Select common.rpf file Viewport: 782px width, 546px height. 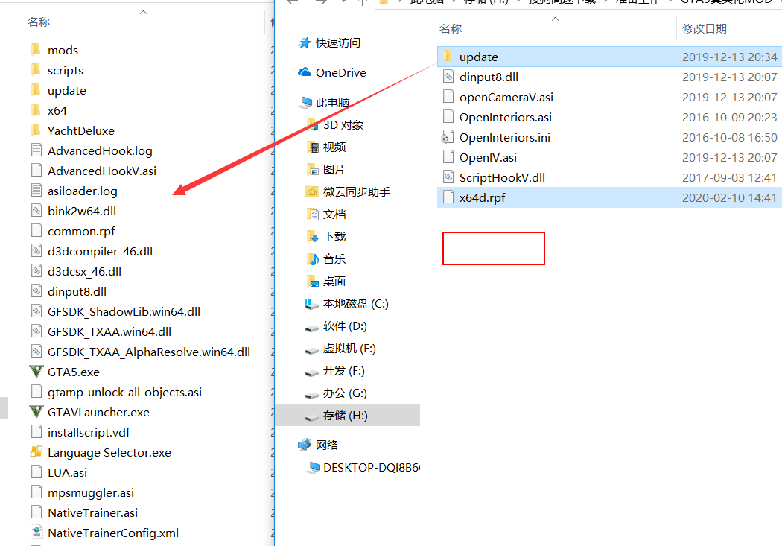click(81, 231)
